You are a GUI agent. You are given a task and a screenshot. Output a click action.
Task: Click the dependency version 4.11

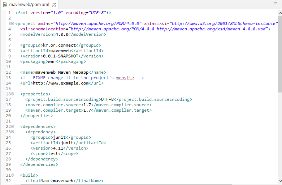58,148
